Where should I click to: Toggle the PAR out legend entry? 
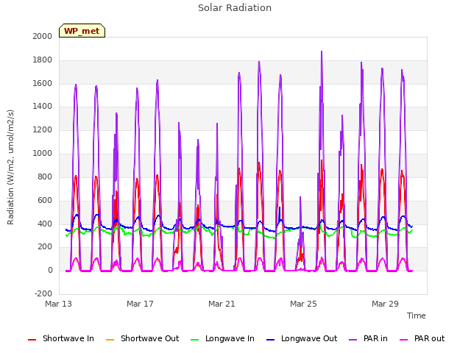click(x=422, y=338)
